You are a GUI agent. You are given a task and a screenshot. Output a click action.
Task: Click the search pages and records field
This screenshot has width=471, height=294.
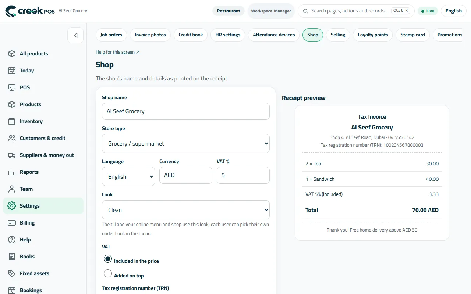[x=356, y=11]
